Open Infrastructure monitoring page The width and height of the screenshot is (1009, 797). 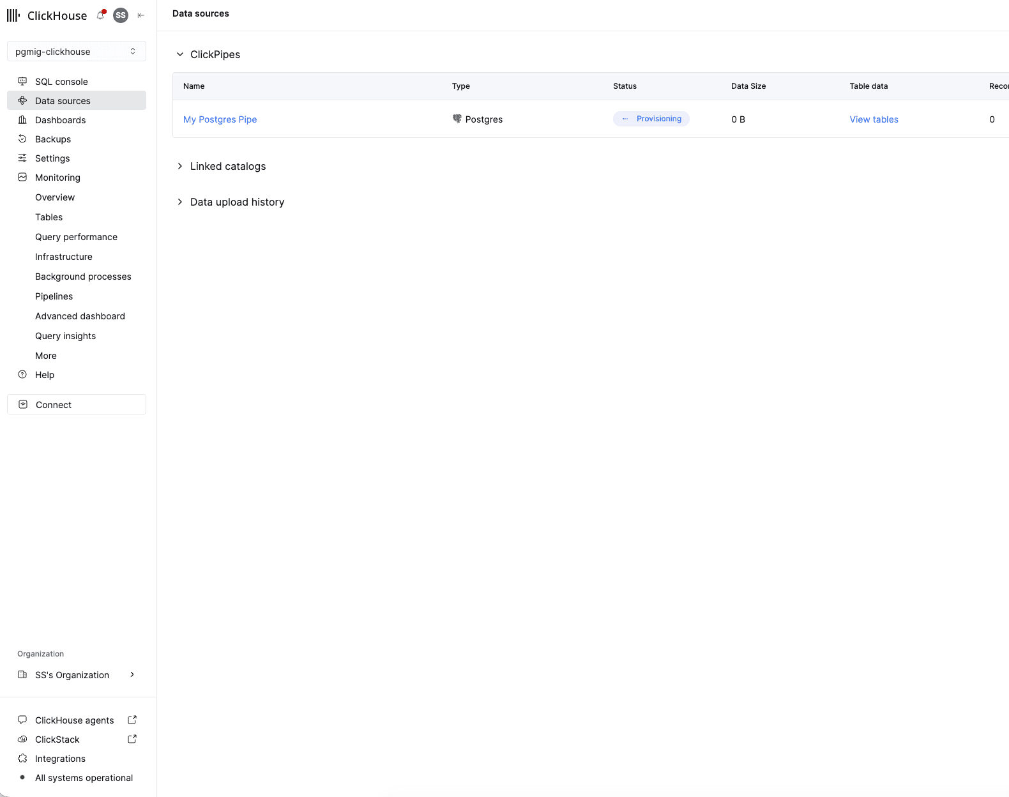click(64, 257)
